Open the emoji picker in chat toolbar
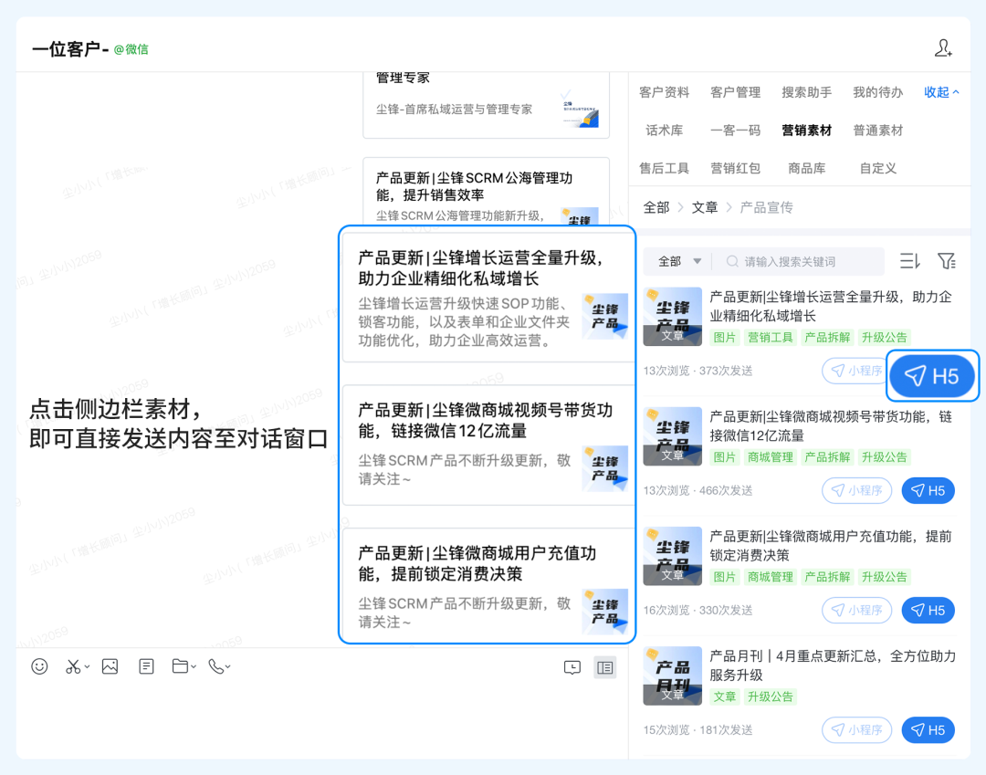This screenshot has height=775, width=986. coord(39,666)
